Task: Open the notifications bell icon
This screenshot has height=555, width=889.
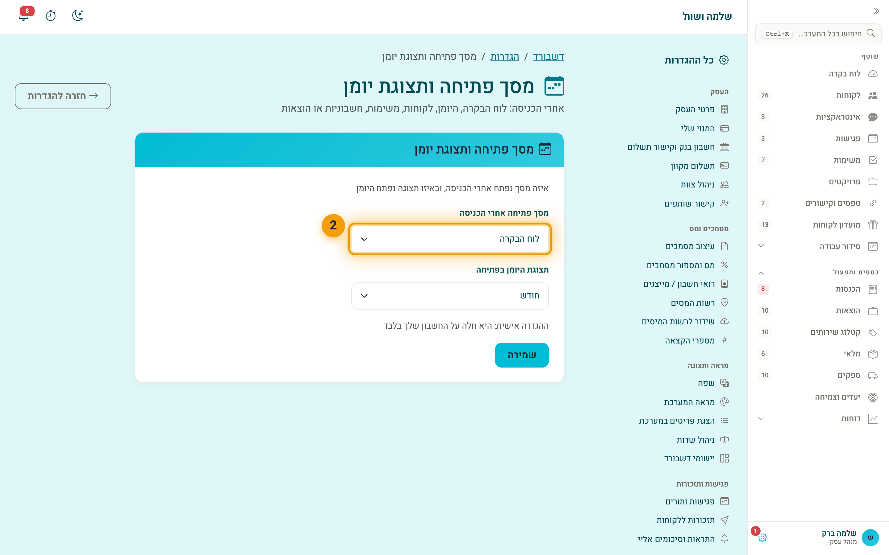Action: [24, 16]
